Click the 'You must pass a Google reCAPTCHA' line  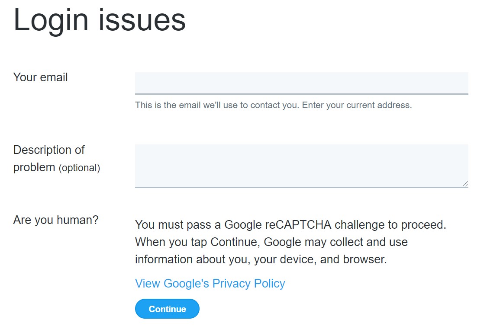tap(290, 224)
